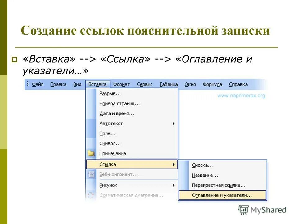The width and height of the screenshot is (298, 224).
Task: Open the Вид menu
Action: pyautogui.click(x=77, y=84)
